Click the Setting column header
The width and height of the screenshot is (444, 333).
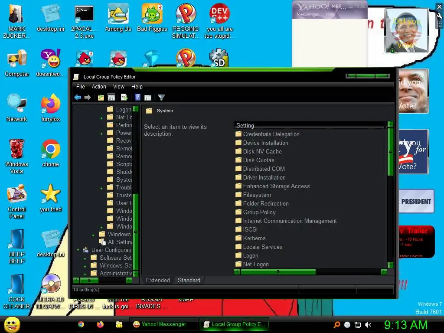(309, 125)
